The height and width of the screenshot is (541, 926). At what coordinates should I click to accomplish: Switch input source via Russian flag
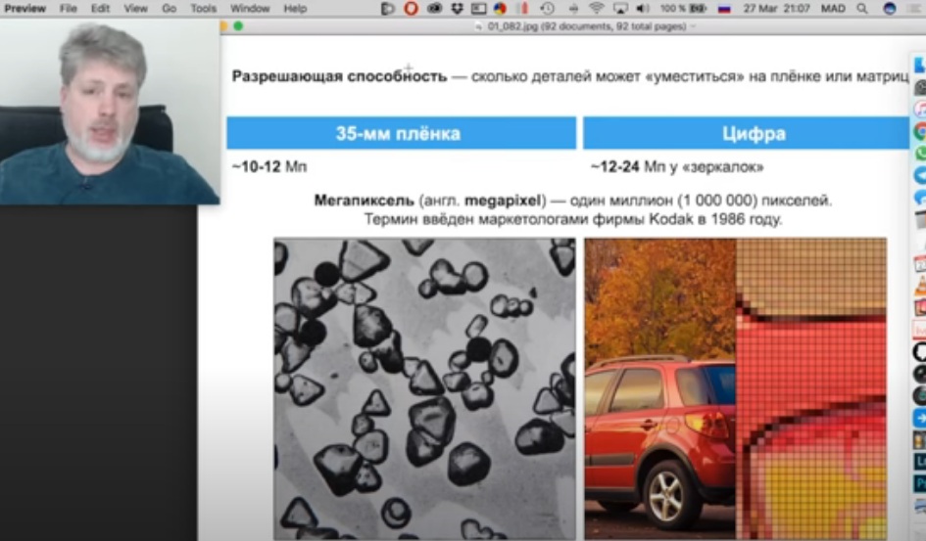tap(724, 8)
